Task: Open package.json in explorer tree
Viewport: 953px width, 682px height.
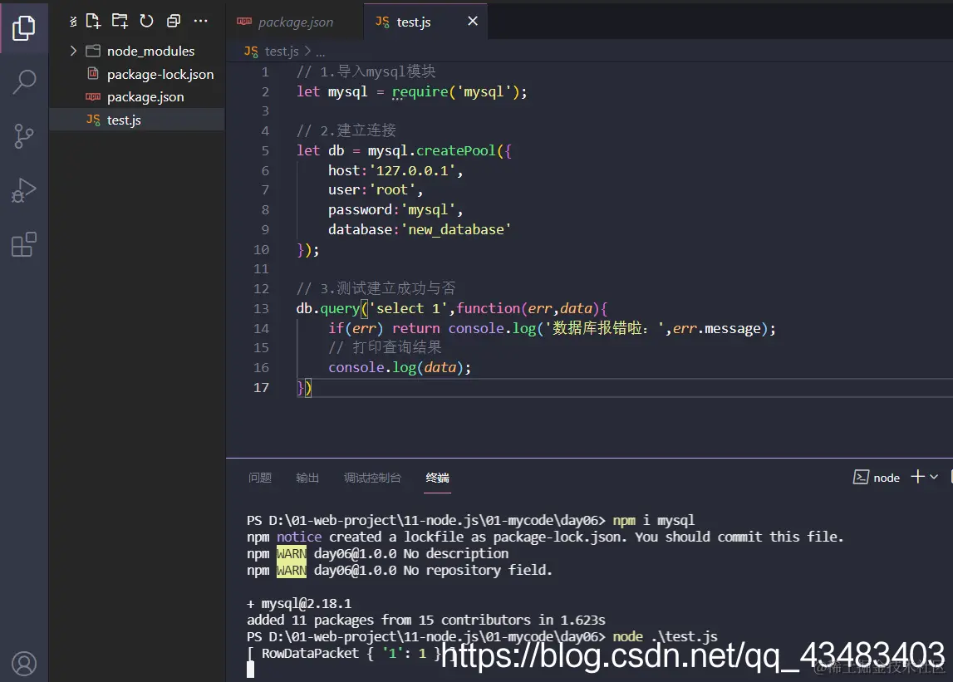Action: [x=137, y=97]
